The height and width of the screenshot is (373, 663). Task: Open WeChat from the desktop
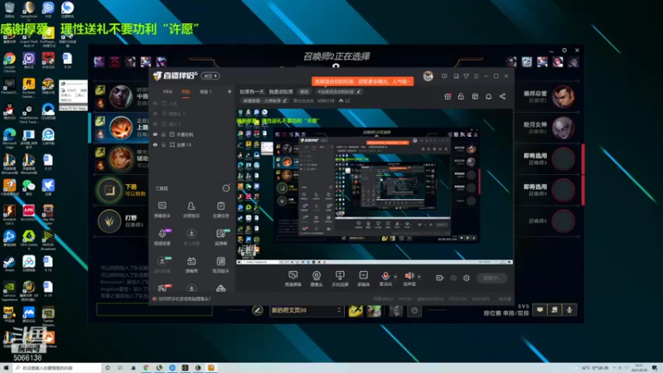[x=29, y=188]
